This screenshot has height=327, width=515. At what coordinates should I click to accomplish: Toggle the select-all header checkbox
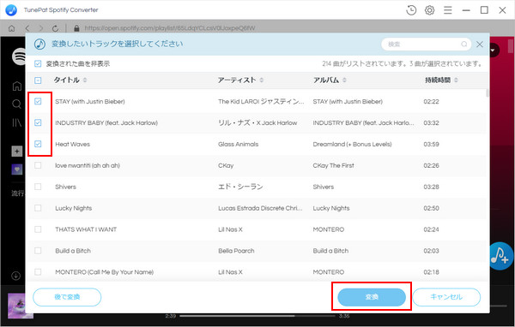pyautogui.click(x=38, y=80)
